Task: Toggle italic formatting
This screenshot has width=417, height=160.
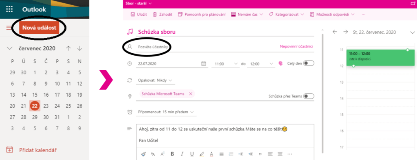Action: coord(182,154)
